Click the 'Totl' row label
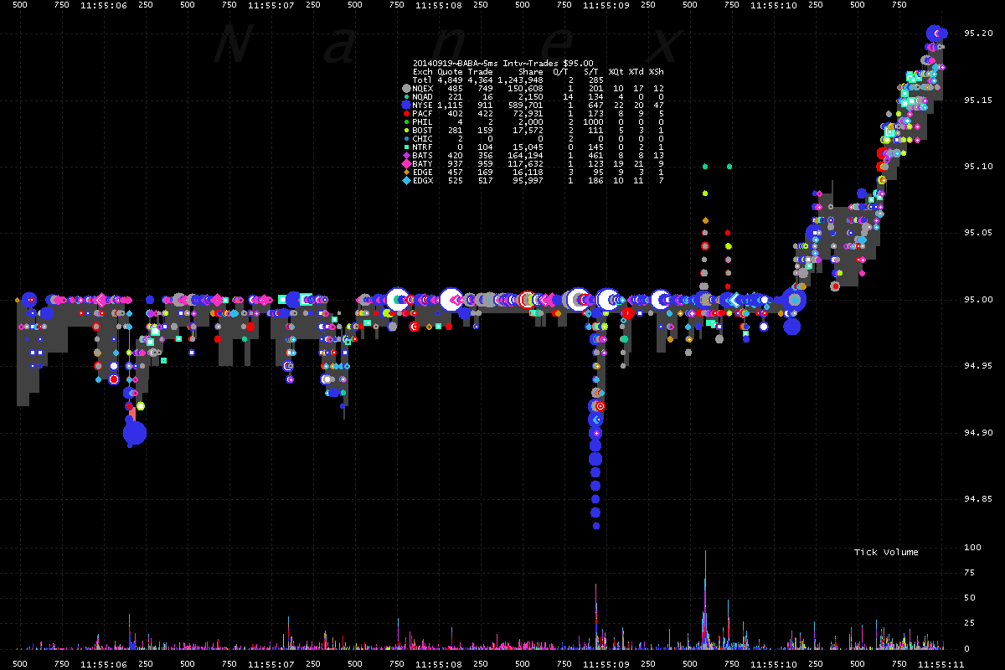The height and width of the screenshot is (670, 1005). coord(423,80)
